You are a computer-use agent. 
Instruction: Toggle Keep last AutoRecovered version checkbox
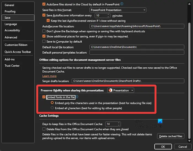coord(48,21)
